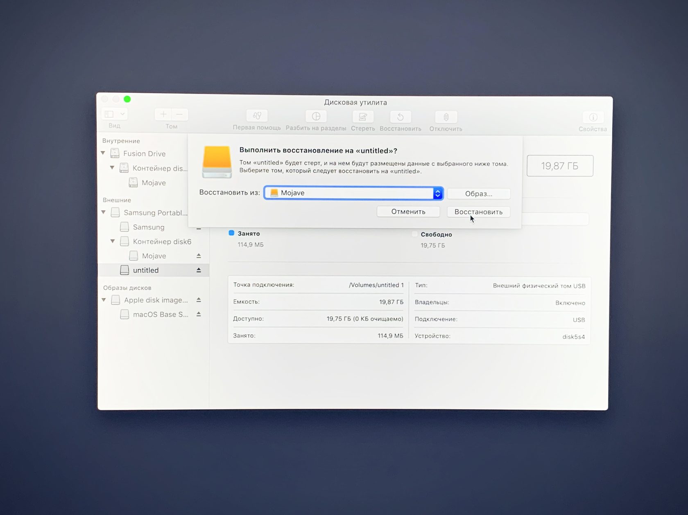688x515 pixels.
Task: Click the untitled volume disk icon
Action: (124, 270)
